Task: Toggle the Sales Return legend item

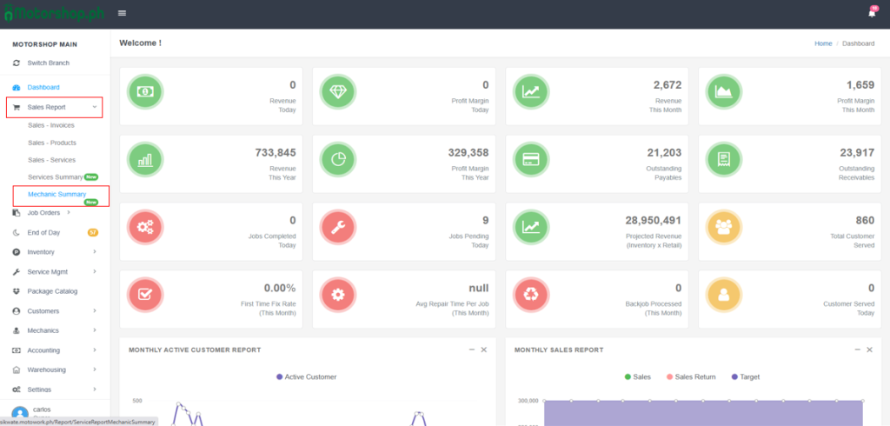Action: (x=689, y=376)
